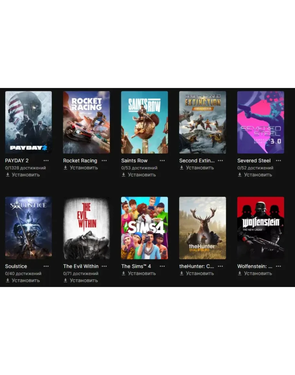This screenshot has width=295, height=375.
Task: Select the theHunter game cover art
Action: [203, 228]
